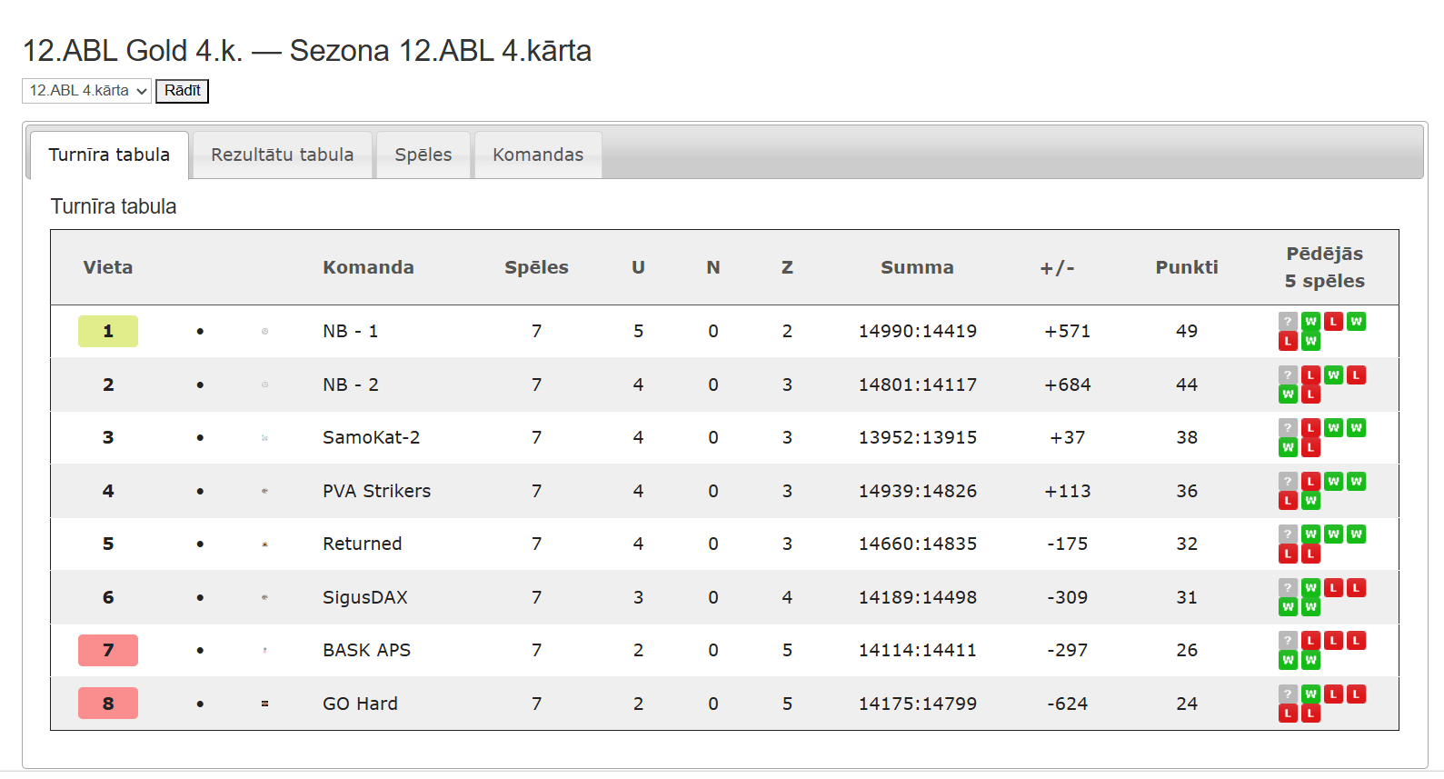Click the red L icon on NB - 1's upper results line
This screenshot has height=779, width=1444.
pyautogui.click(x=1333, y=322)
